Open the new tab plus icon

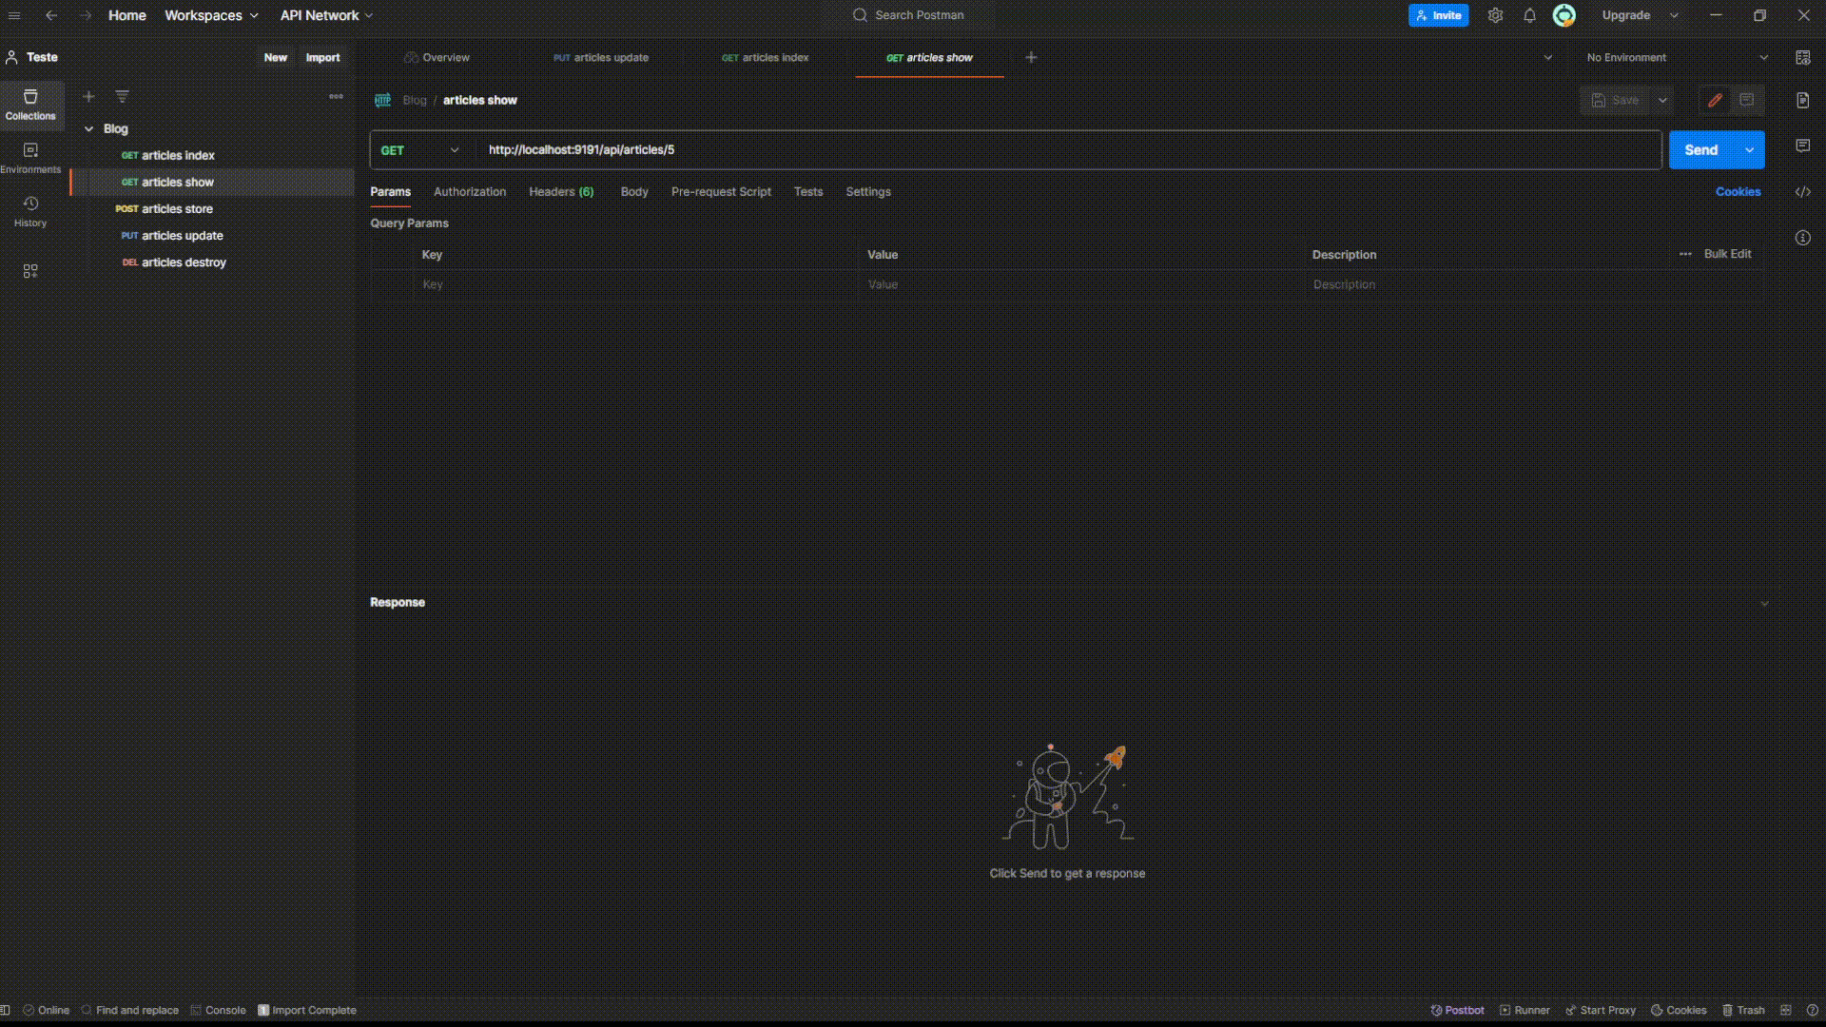[x=1031, y=57]
